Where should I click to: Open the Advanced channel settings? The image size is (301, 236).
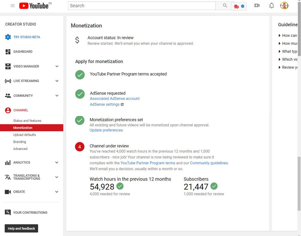pyautogui.click(x=20, y=149)
